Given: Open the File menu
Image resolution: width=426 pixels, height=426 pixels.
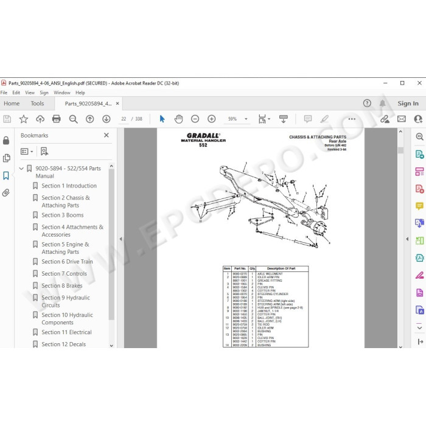Looking at the screenshot, I should pyautogui.click(x=4, y=93).
